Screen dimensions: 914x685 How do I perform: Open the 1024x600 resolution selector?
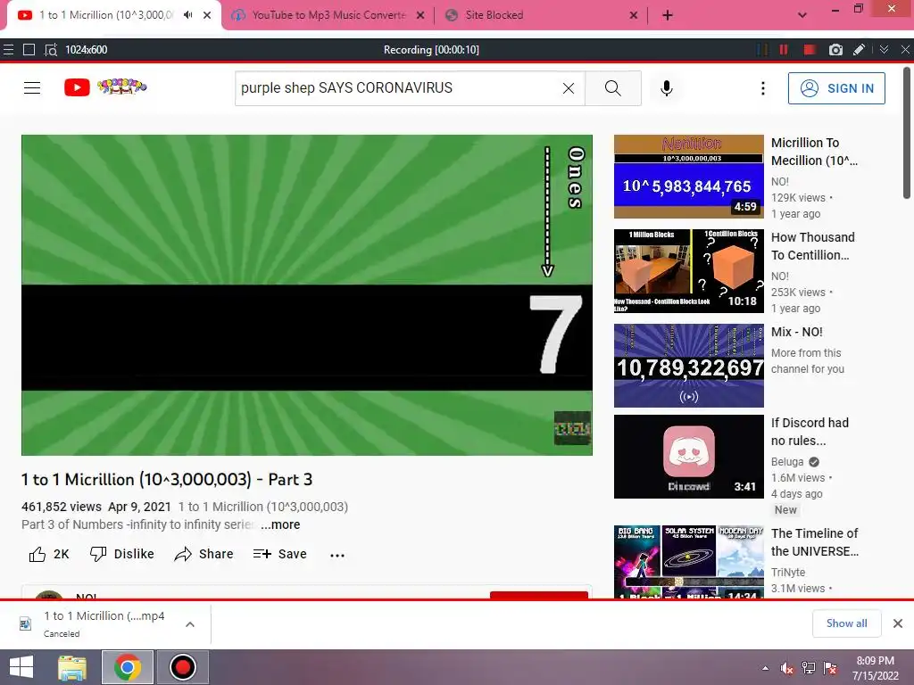click(87, 50)
